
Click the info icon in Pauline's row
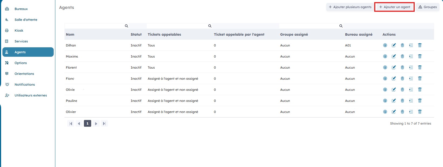385,101
